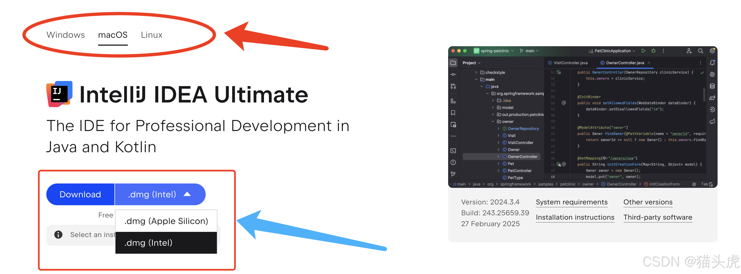Select .dmg (Apple Silicon) from the dropdown
The height and width of the screenshot is (274, 741).
click(166, 221)
